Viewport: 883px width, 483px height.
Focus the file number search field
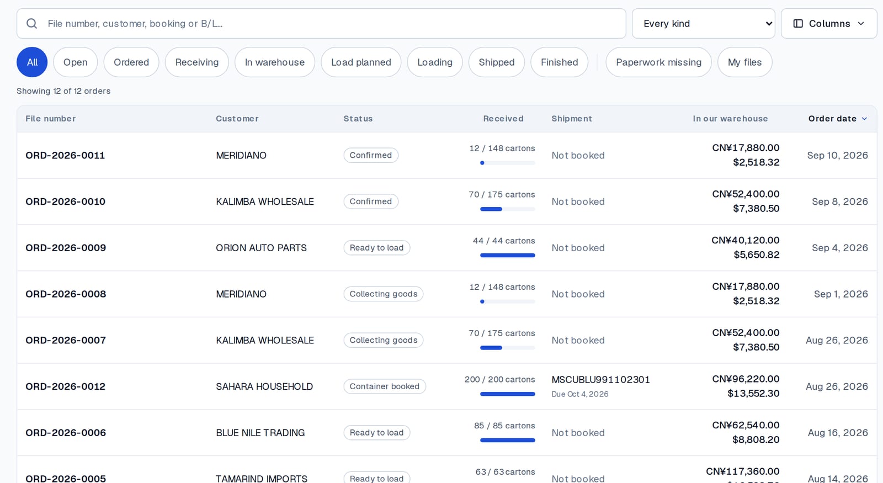[x=321, y=24]
